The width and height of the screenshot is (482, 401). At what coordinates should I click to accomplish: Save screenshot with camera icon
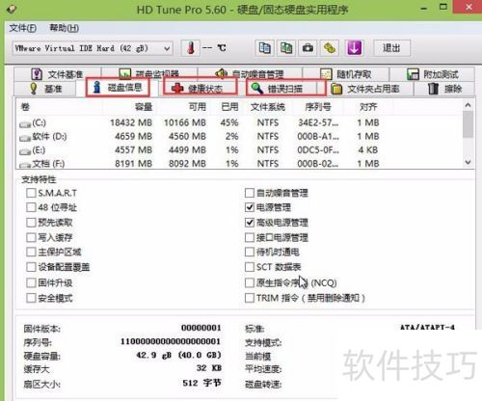(x=308, y=48)
